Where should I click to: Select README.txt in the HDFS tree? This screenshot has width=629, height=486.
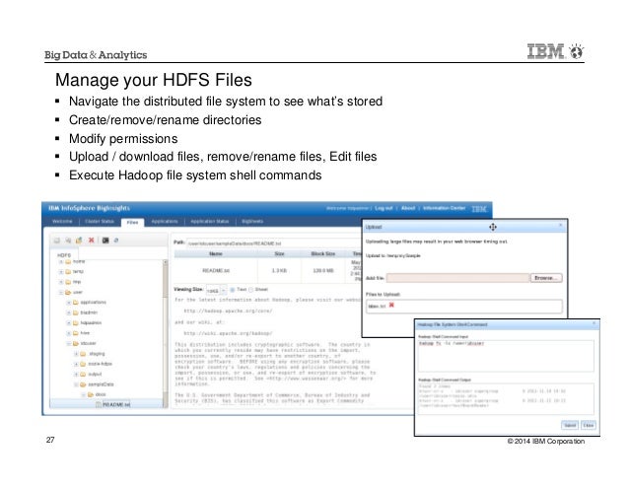pyautogui.click(x=116, y=404)
